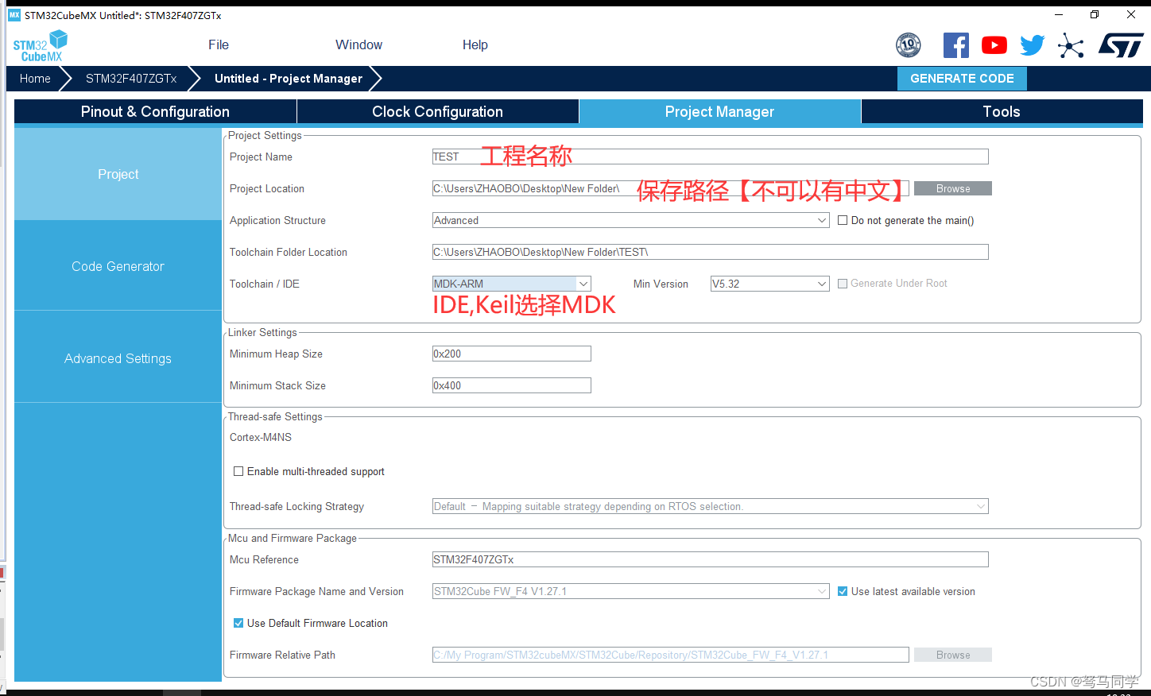Viewport: 1151px width, 696px height.
Task: Switch to Pinout & Configuration tab
Action: click(155, 112)
